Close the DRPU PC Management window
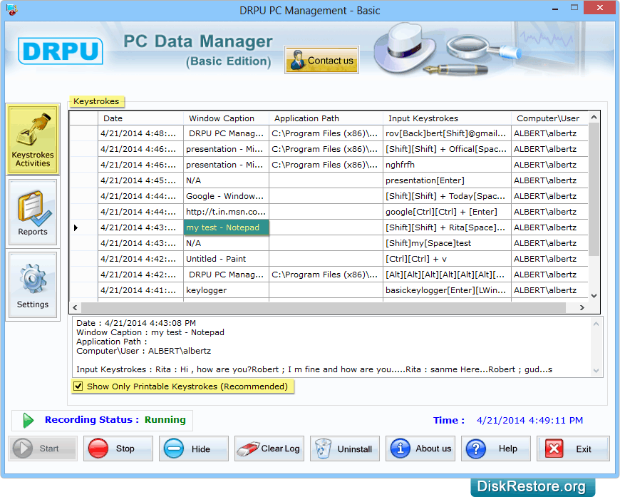Screen dimensions: 620x497 600,8
